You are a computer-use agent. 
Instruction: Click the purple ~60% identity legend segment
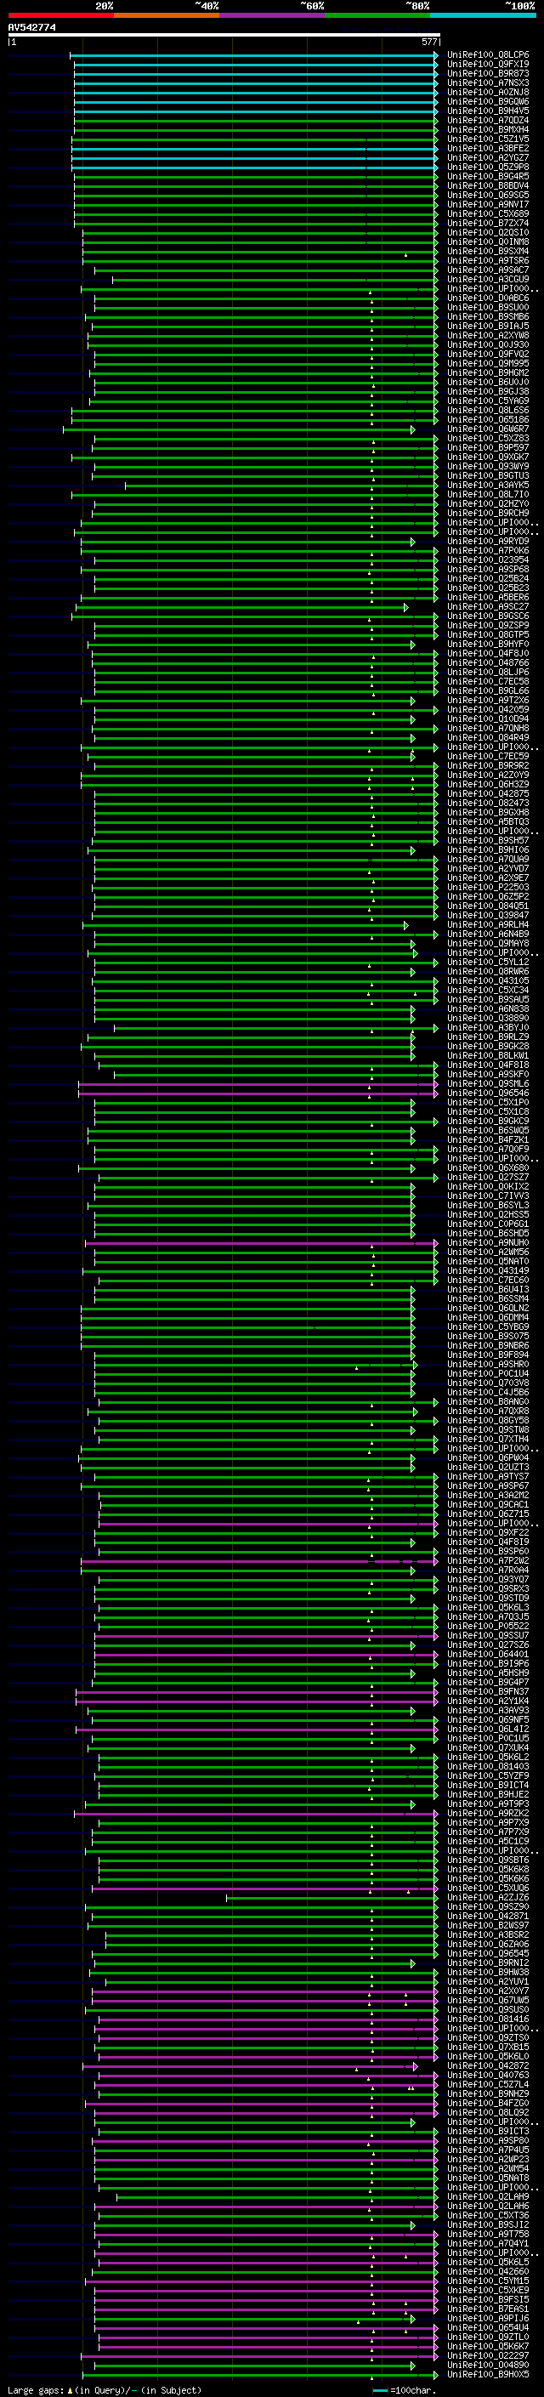point(273,15)
